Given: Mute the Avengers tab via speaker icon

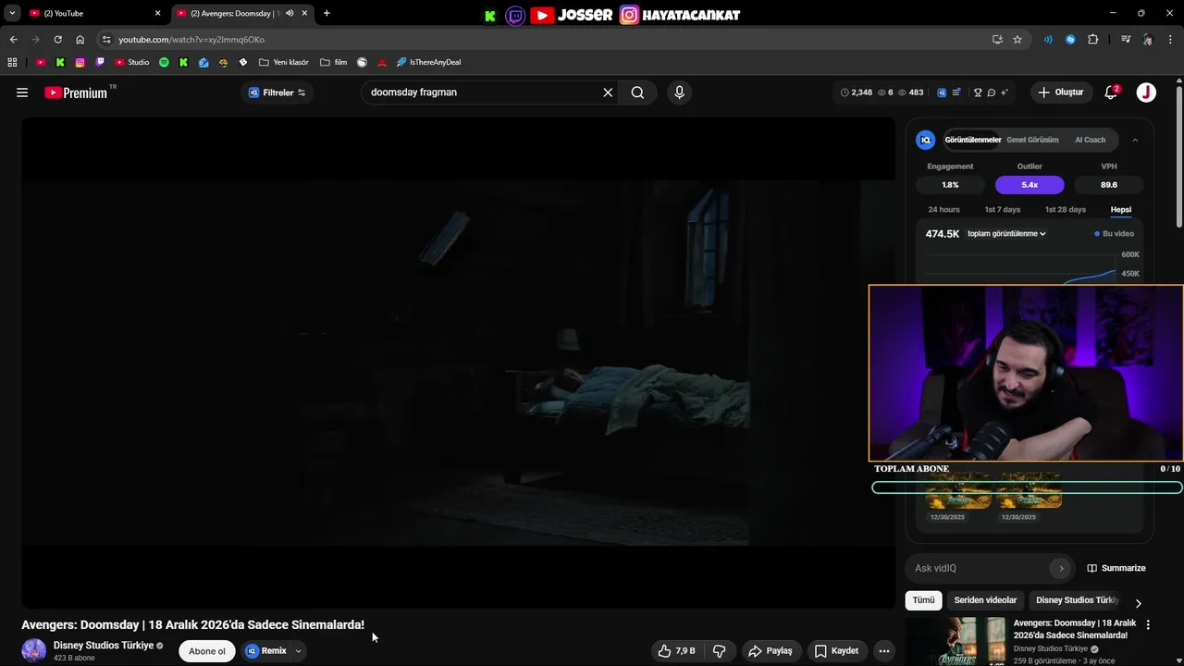Looking at the screenshot, I should point(290,13).
